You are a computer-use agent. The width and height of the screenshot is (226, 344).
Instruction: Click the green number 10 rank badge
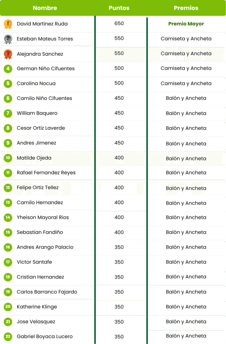[x=8, y=158]
